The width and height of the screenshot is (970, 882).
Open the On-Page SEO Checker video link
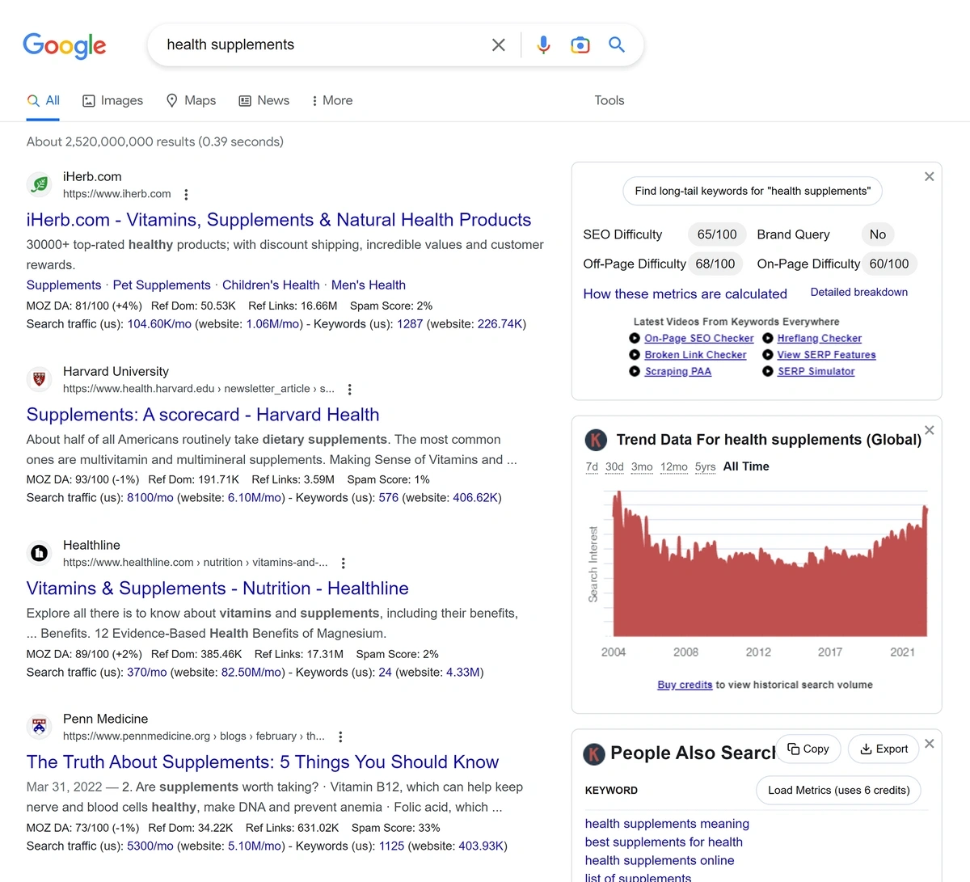click(x=699, y=339)
